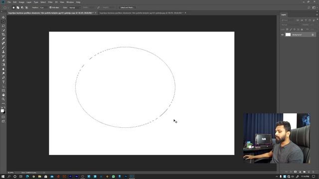Open the Edit menu

click(x=14, y=2)
